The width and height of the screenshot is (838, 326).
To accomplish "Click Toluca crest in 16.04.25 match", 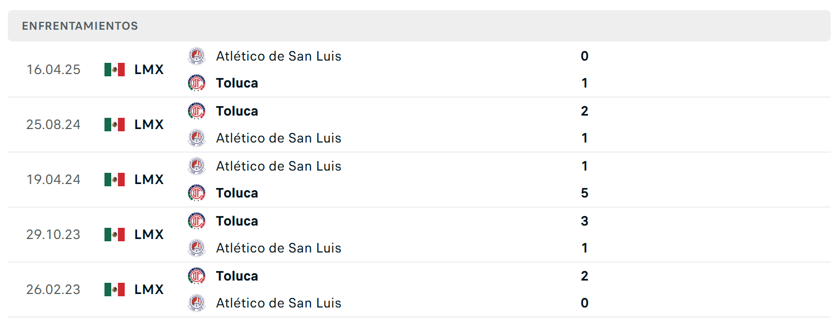I will 197,83.
